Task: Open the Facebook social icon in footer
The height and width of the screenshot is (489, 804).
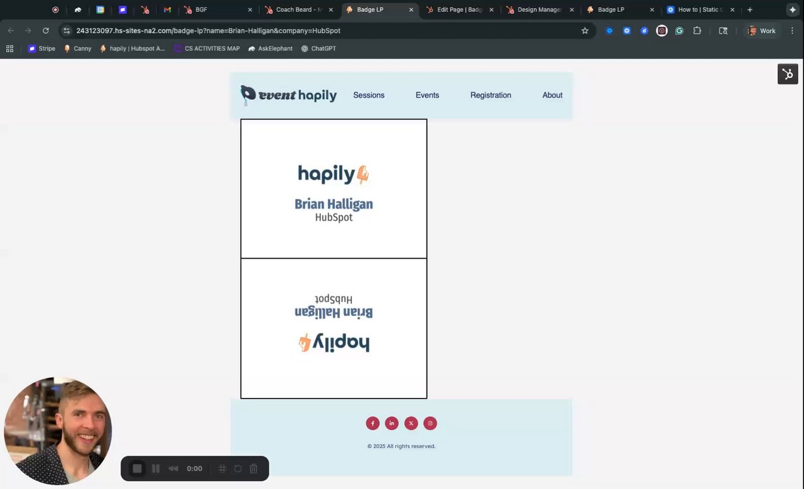Action: pos(372,423)
